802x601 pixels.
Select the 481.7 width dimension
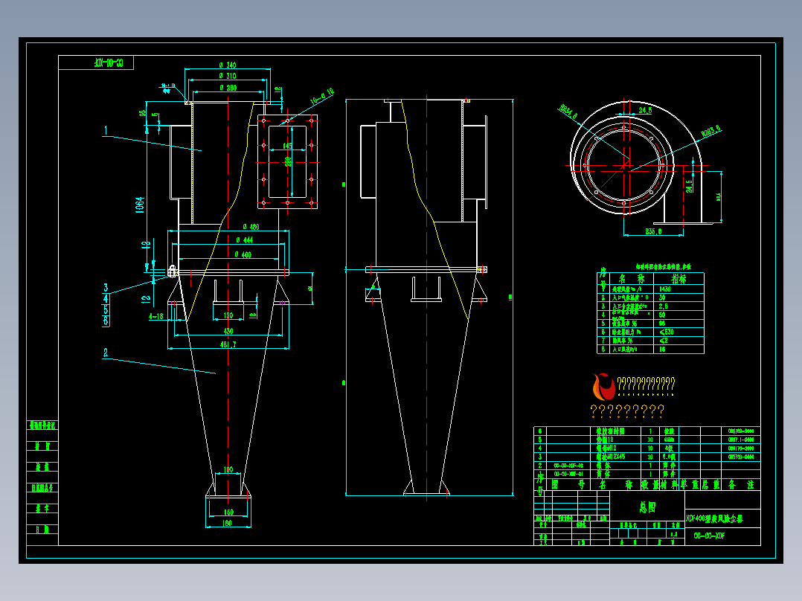(228, 344)
